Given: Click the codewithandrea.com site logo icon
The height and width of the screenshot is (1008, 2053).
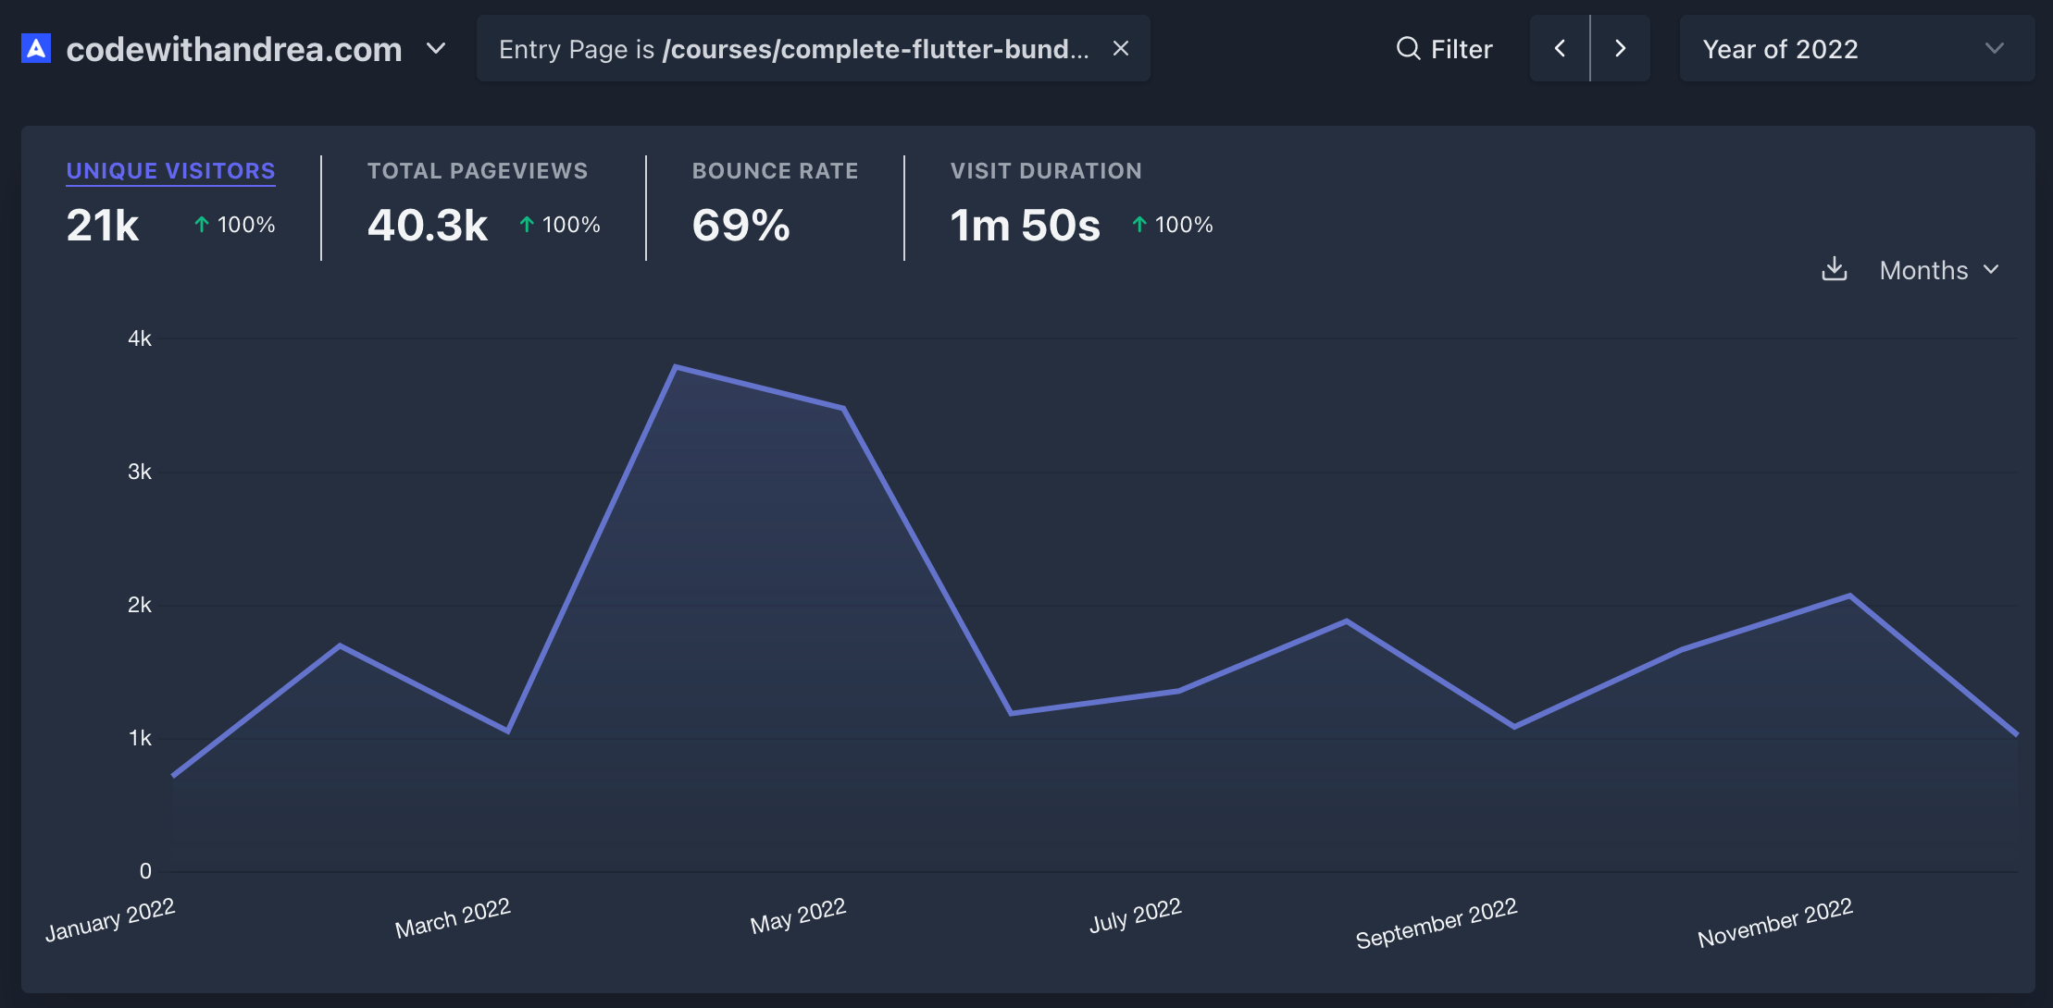Looking at the screenshot, I should pos(34,47).
